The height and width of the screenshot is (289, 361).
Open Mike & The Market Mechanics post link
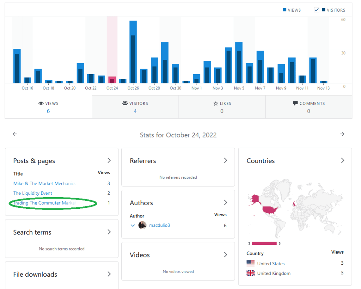click(44, 183)
